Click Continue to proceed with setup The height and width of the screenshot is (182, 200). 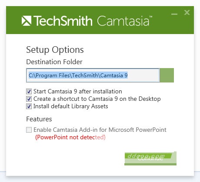click(x=150, y=158)
